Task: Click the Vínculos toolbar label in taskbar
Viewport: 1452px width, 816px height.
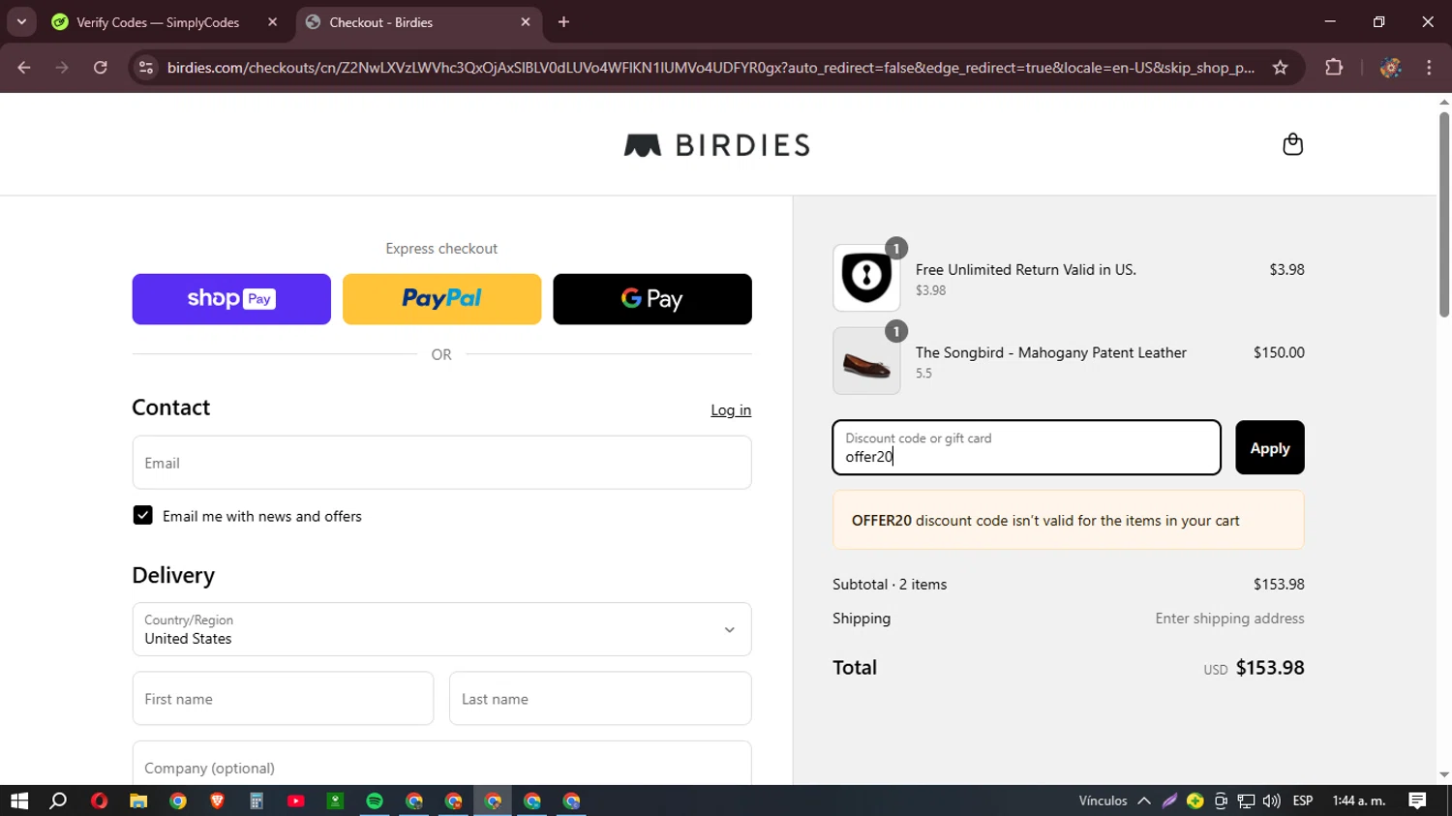Action: coord(1103,801)
